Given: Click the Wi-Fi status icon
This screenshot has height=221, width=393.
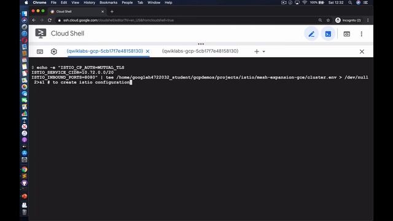Looking at the screenshot, I should coord(305,2).
